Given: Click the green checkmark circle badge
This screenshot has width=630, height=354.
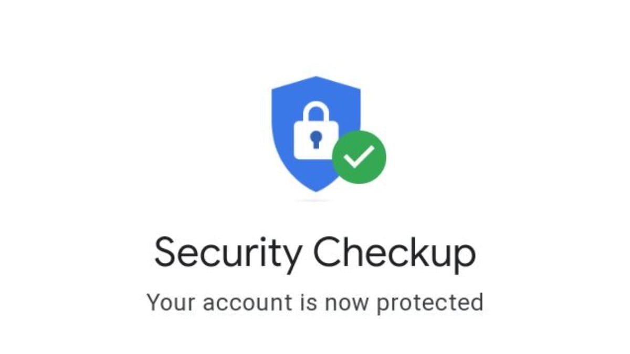Looking at the screenshot, I should (x=359, y=157).
